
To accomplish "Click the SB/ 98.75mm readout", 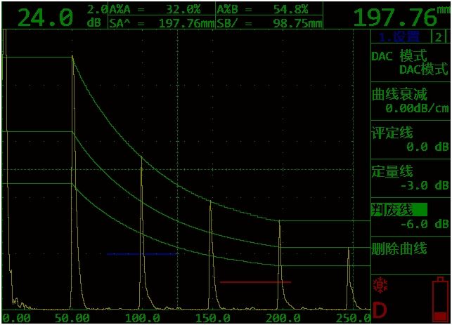I will click(x=269, y=23).
